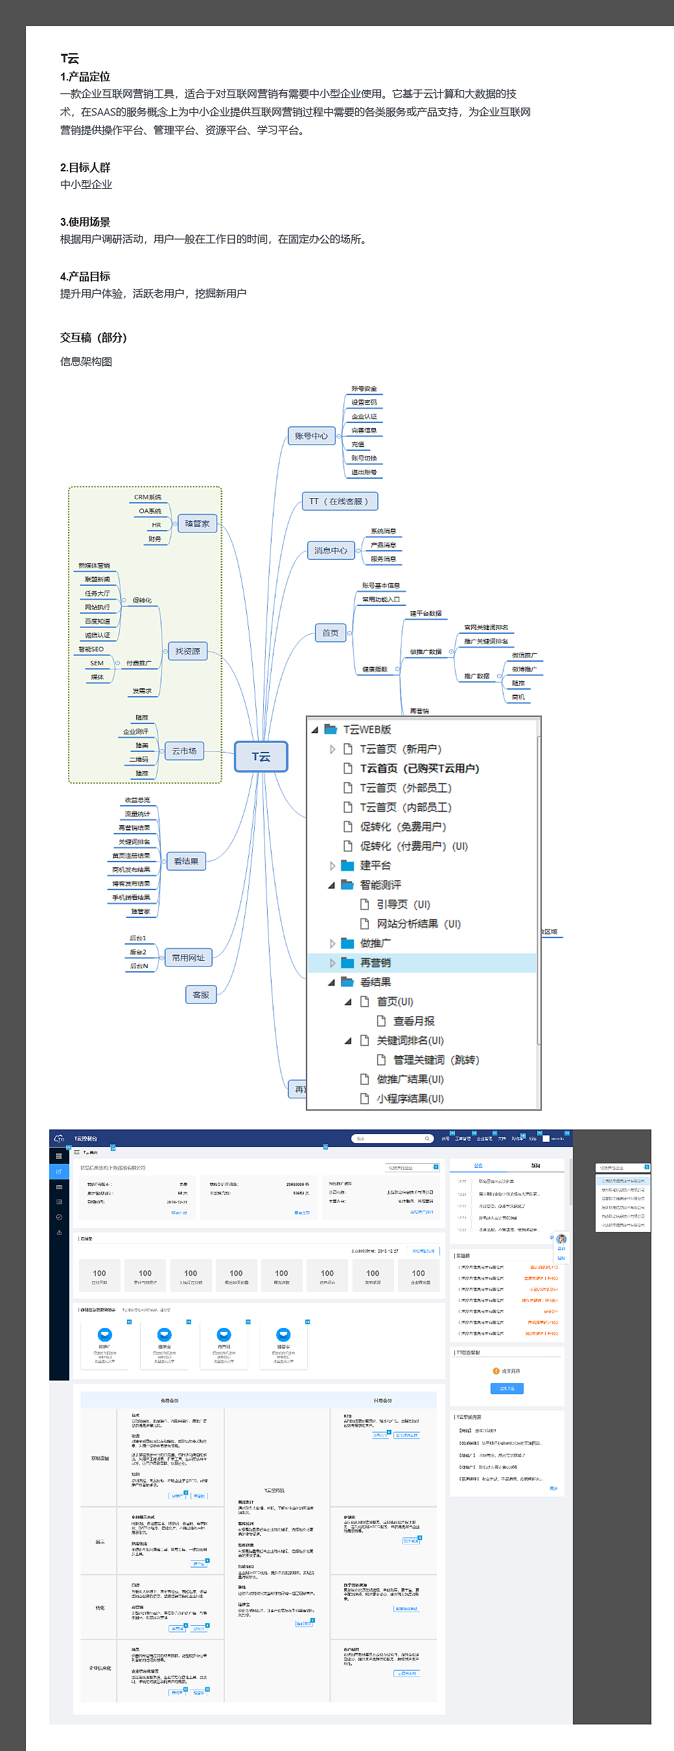Select the highlighted edit icon in sidebar
The image size is (674, 1751).
[59, 1171]
